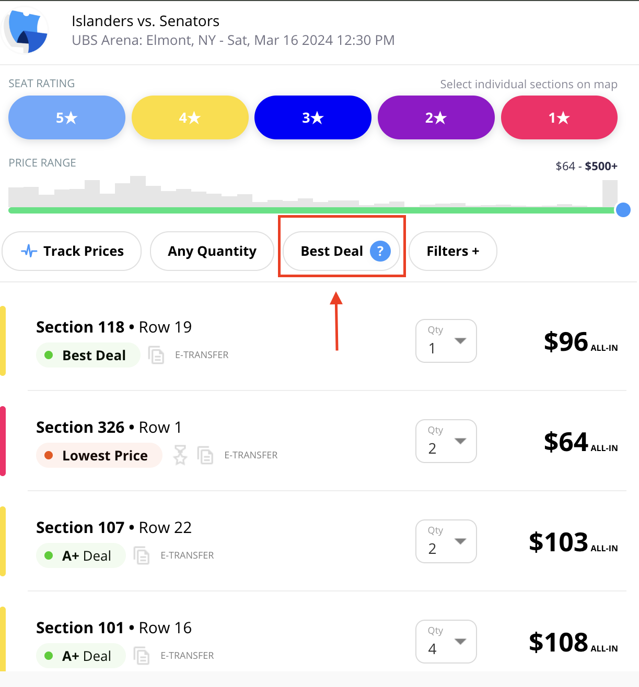Click the blue price range slider handle

[x=623, y=210]
